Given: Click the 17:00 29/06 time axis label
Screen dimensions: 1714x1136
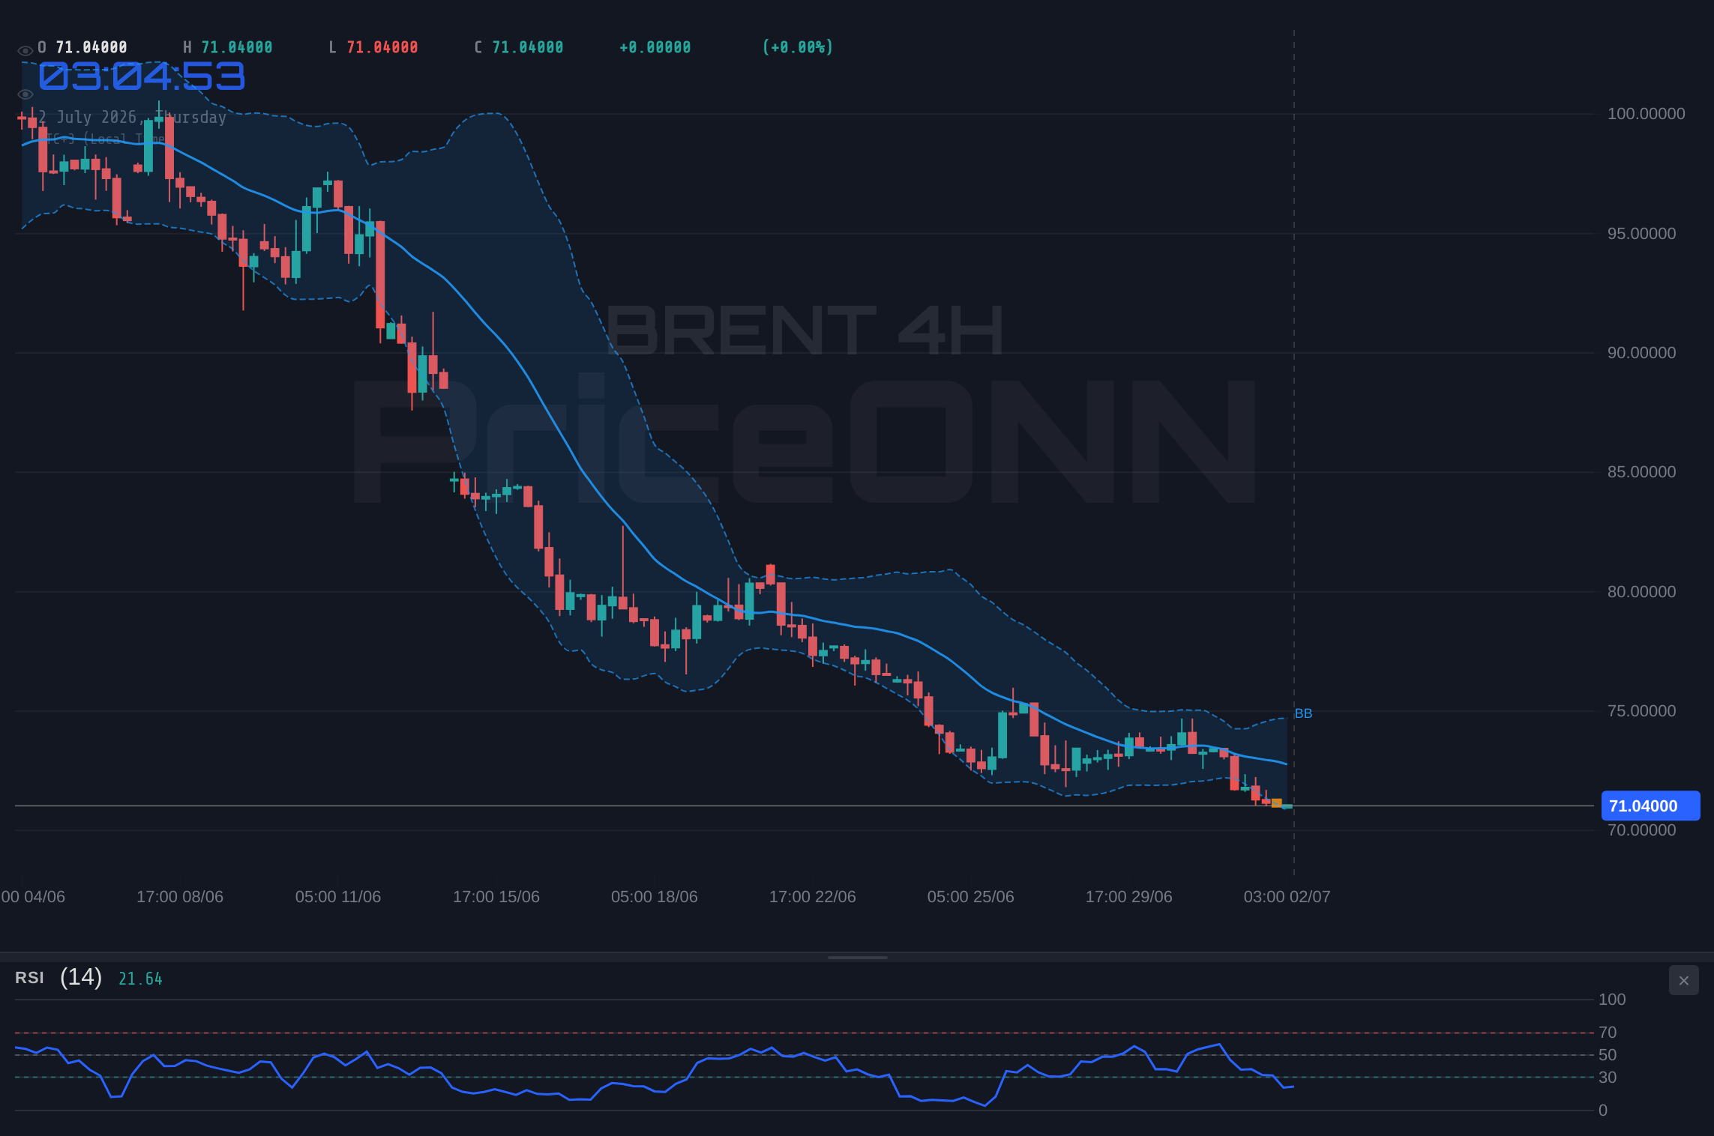Looking at the screenshot, I should click(1129, 897).
